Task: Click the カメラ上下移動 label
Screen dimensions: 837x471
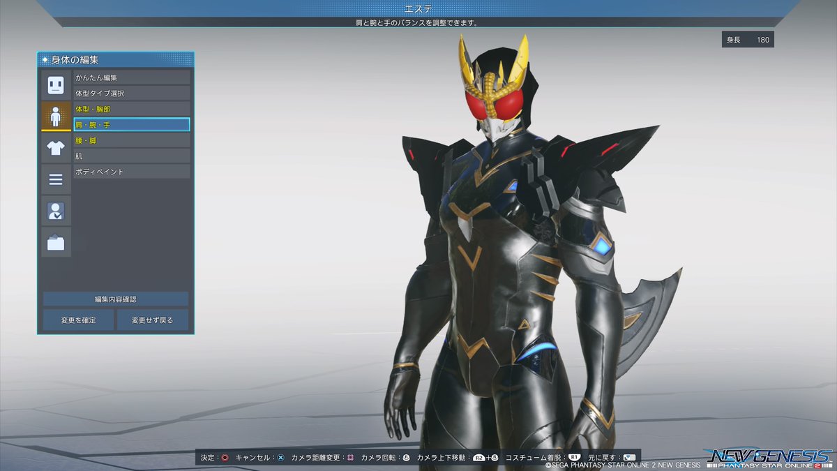Action: [442, 458]
